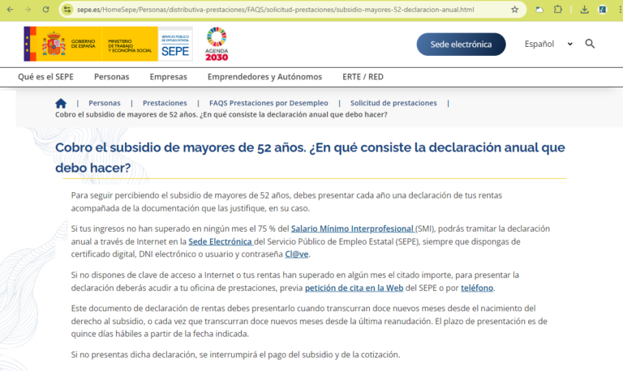Click the cloud icon in browser toolbar
This screenshot has height=371, width=623.
(x=539, y=10)
